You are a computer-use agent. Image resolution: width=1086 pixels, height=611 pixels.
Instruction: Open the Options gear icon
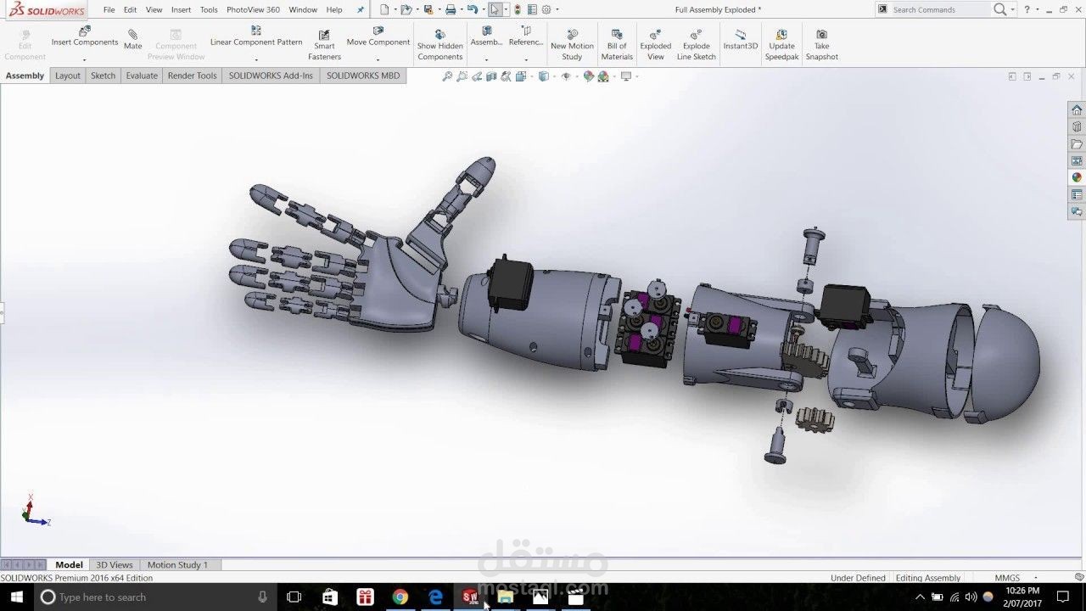(546, 9)
